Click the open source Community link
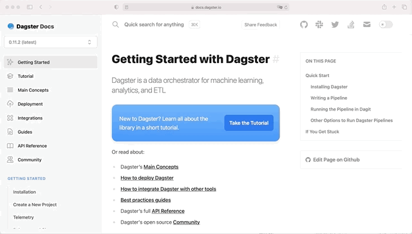This screenshot has height=234, width=412. pos(186,222)
